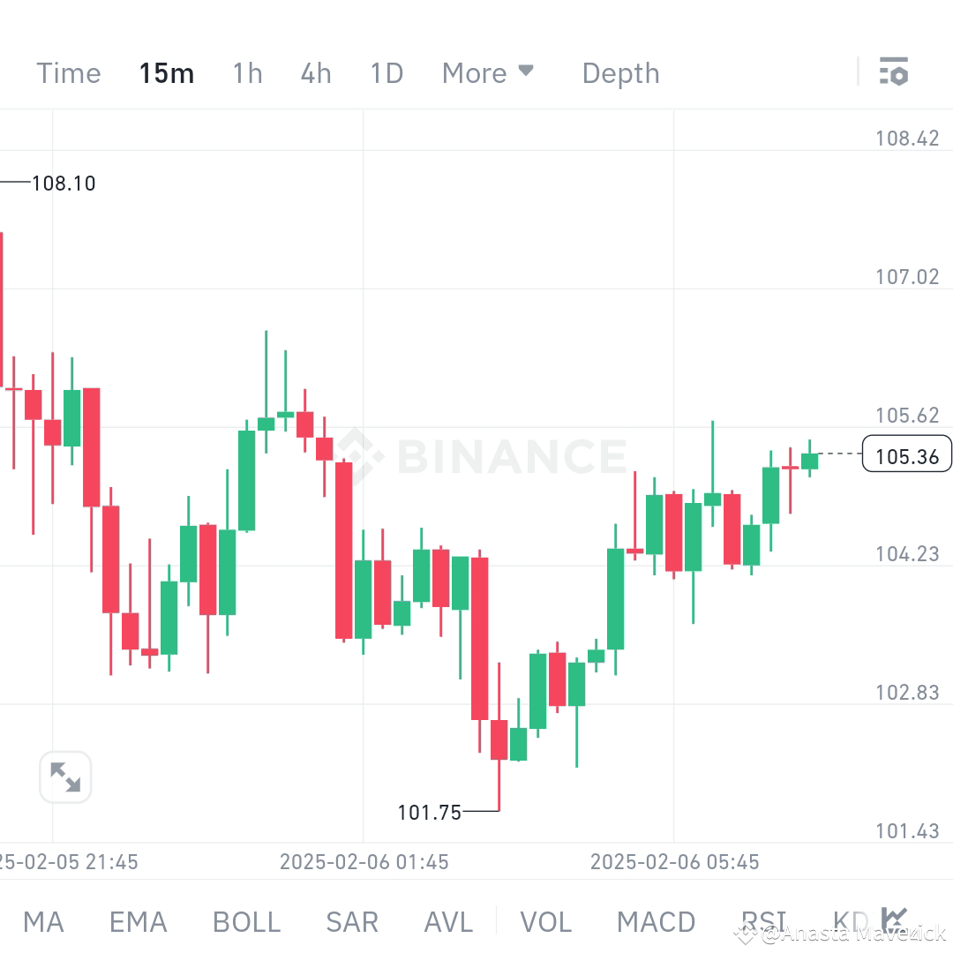Select the 1D timeframe tab
The image size is (953, 953).
pyautogui.click(x=386, y=72)
